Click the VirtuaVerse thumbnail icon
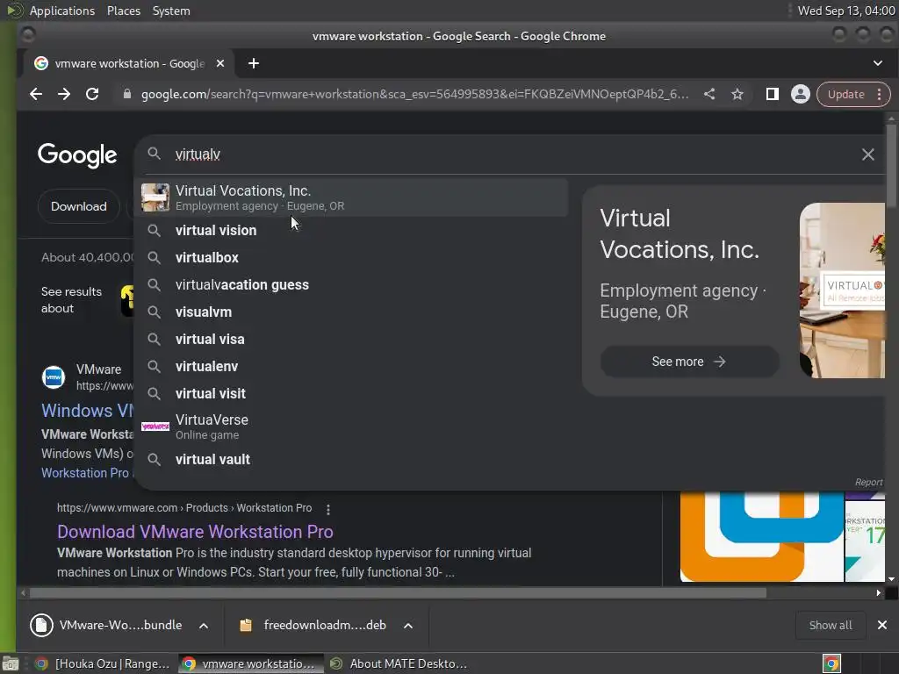This screenshot has width=899, height=674. [155, 427]
